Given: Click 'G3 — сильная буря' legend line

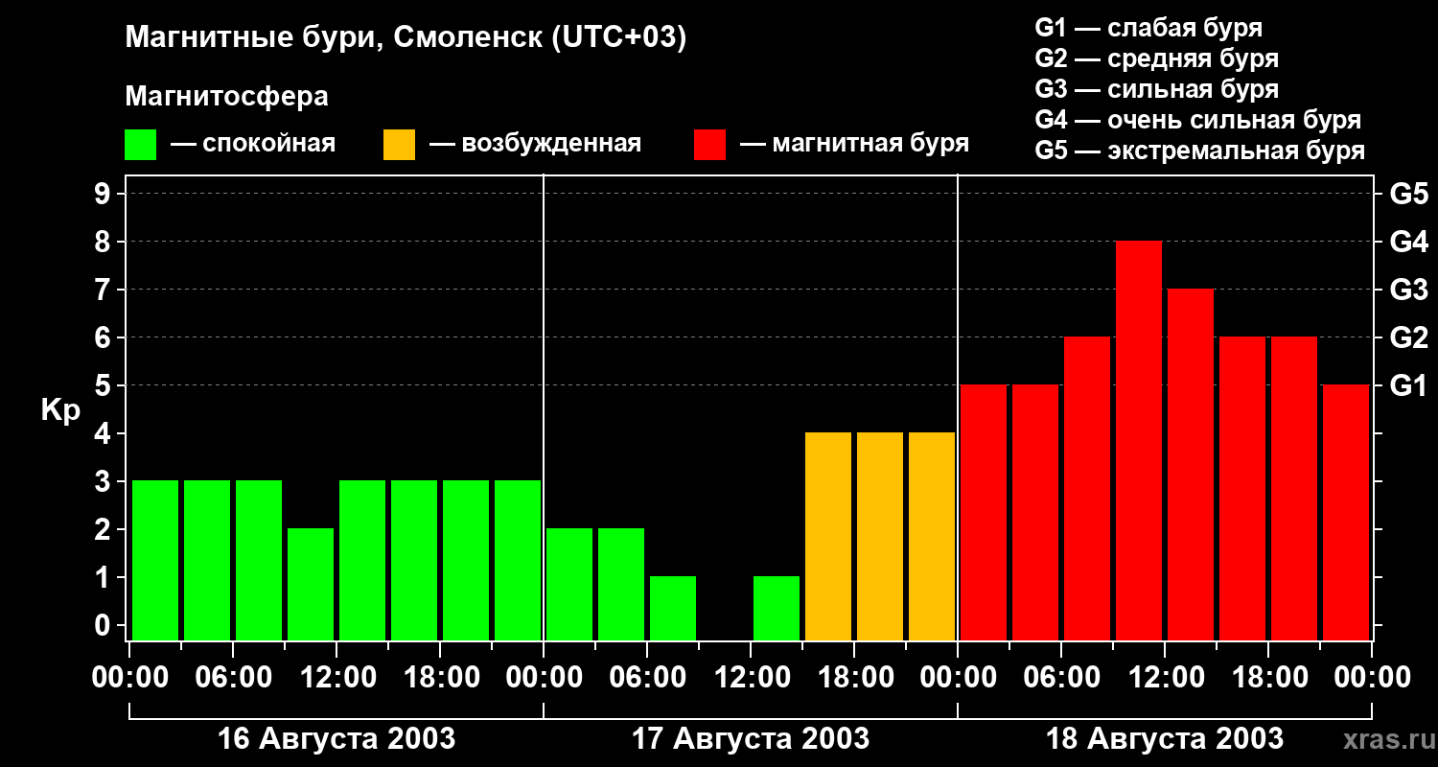Looking at the screenshot, I should point(1157,89).
